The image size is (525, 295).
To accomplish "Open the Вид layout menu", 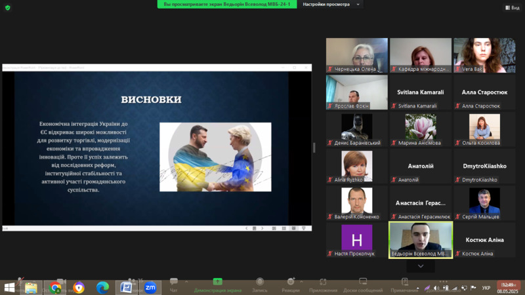I will pos(513,7).
